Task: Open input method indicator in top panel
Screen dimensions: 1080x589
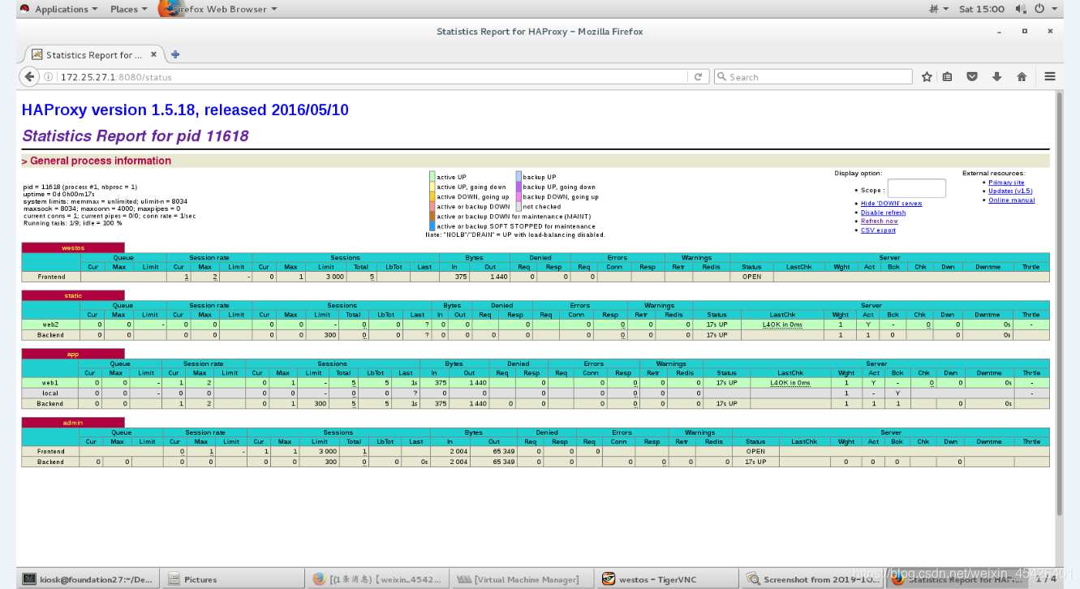Action: 939,9
